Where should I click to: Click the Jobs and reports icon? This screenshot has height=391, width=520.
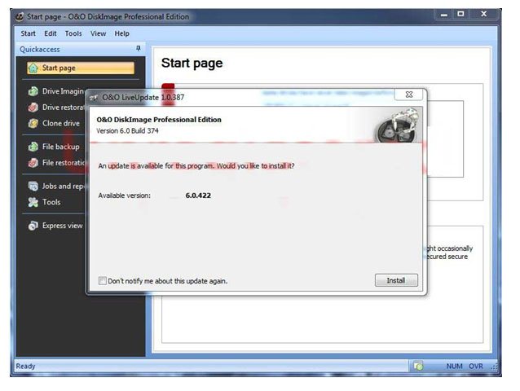33,187
